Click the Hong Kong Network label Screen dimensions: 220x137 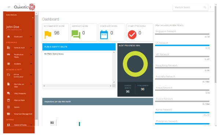coord(166,65)
